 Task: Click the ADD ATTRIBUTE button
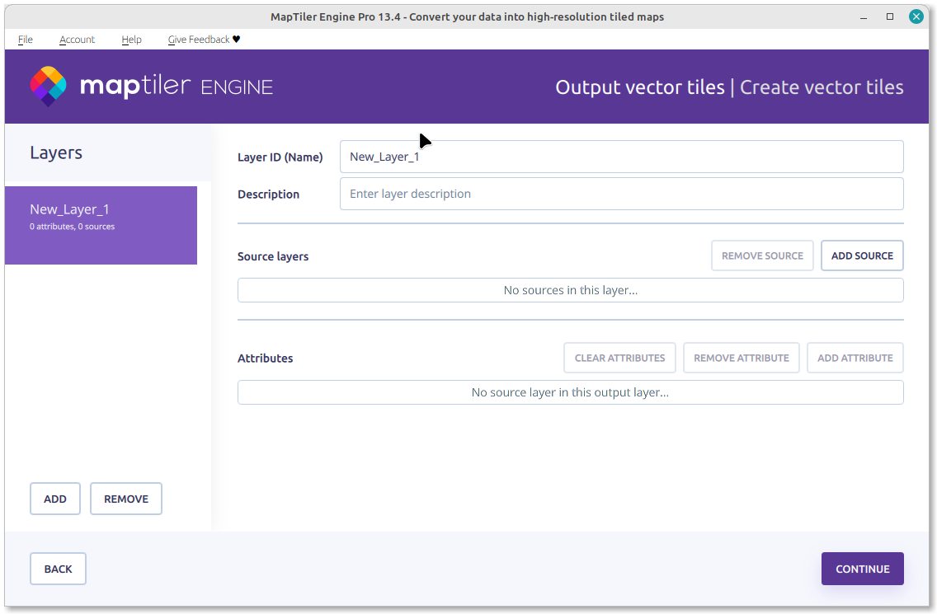click(855, 358)
